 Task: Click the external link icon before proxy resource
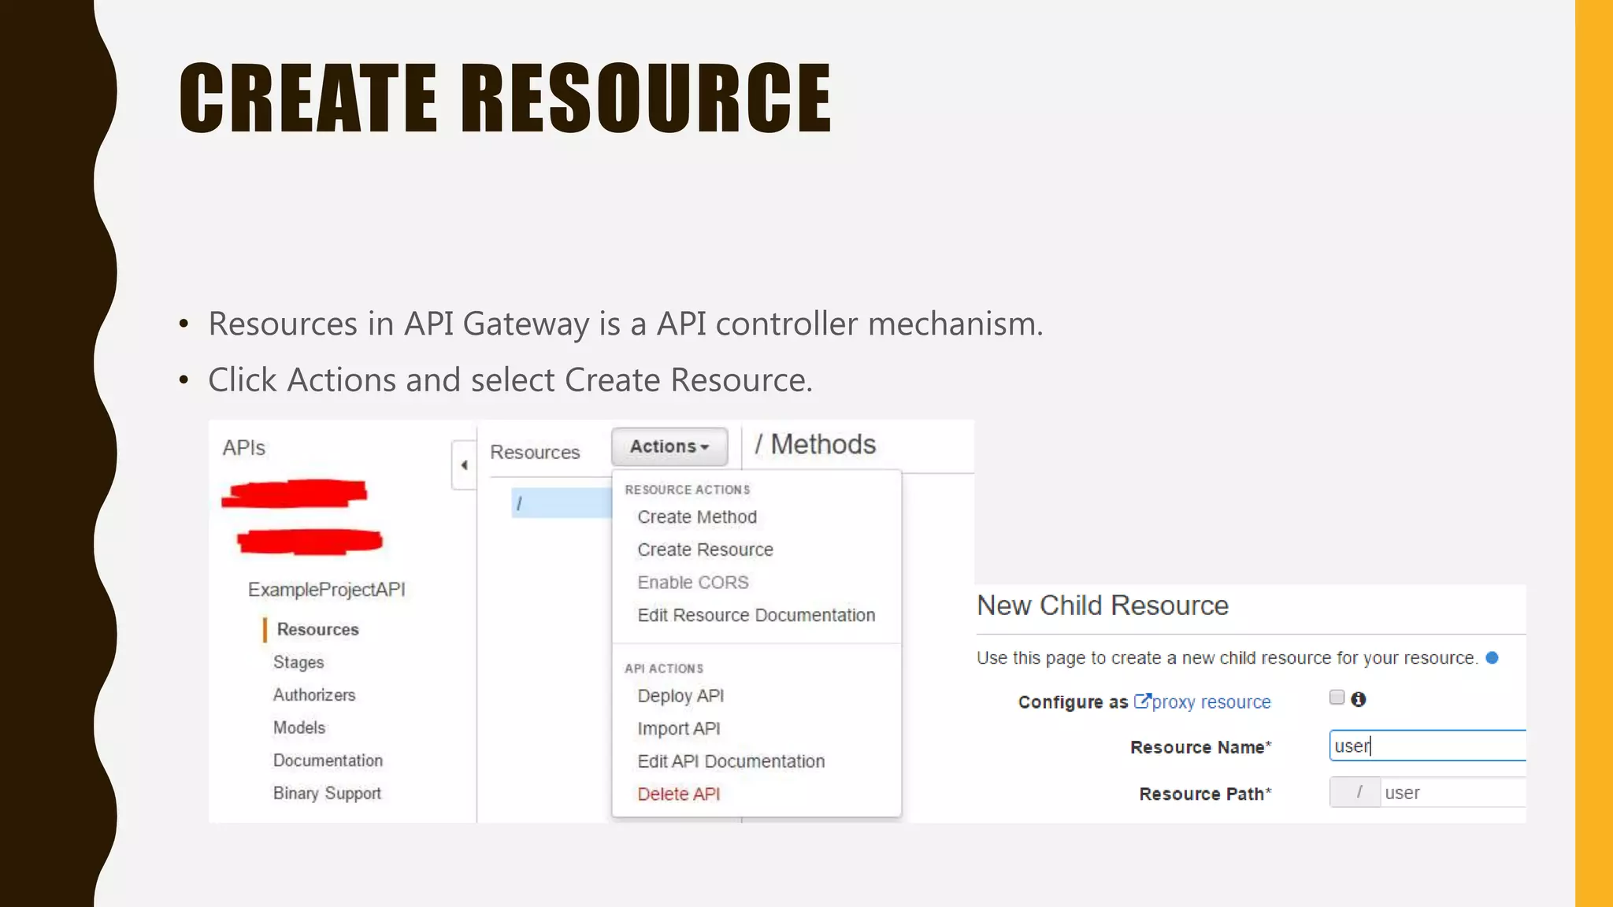pyautogui.click(x=1141, y=701)
